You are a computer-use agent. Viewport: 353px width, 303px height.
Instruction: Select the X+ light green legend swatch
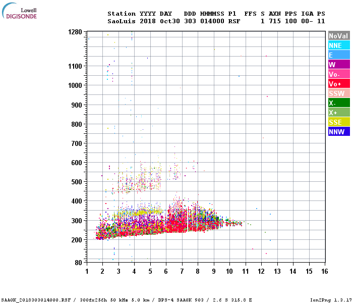[x=339, y=113]
